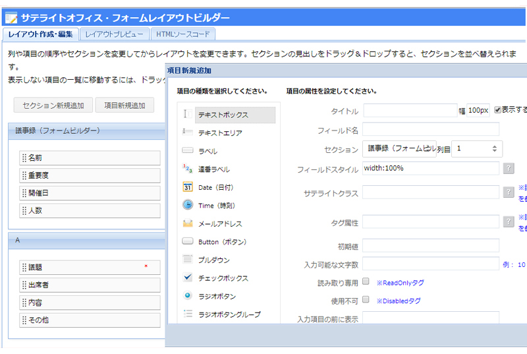Pick the Time (時刻) clock icon

(188, 204)
